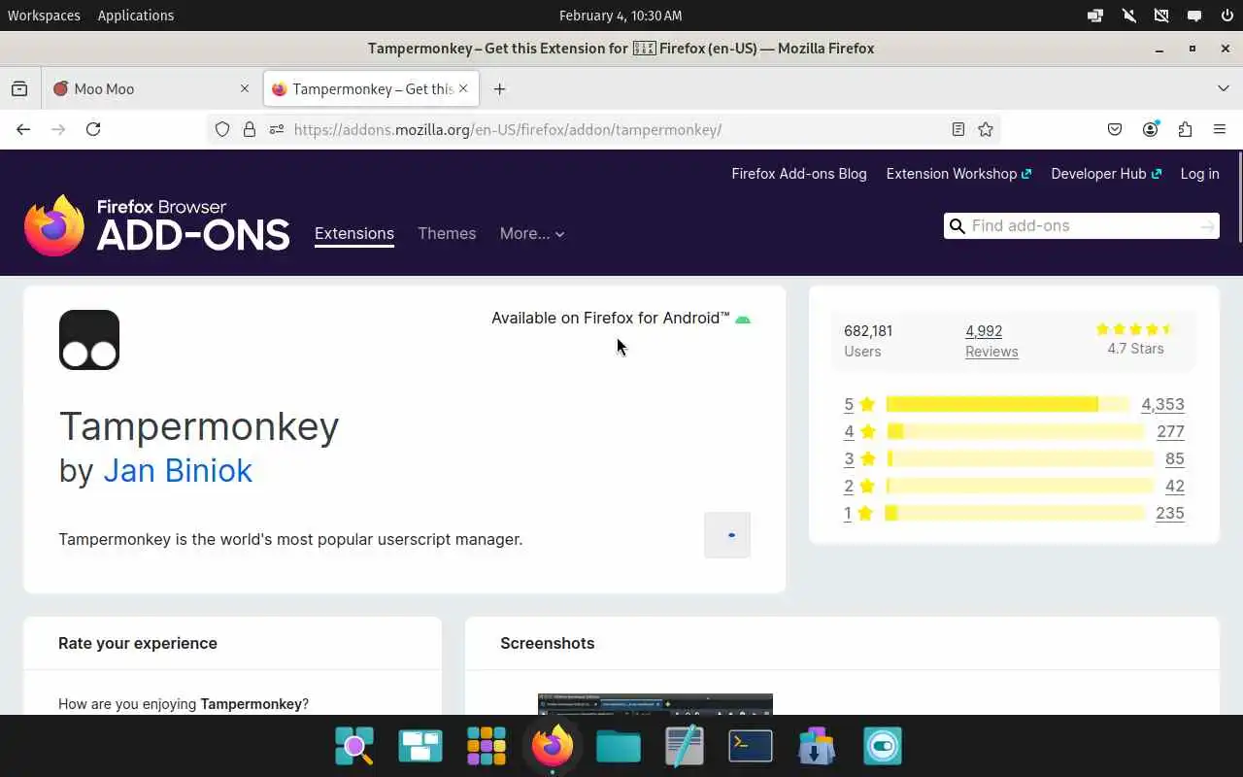Launch the Terminal from dock
The image size is (1243, 777).
click(x=751, y=746)
